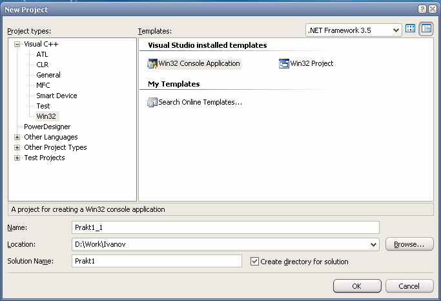Click the Solution Name input field
441x301 pixels.
coord(157,261)
